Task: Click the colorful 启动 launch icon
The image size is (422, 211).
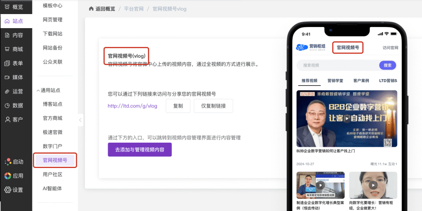Action: coord(8,161)
